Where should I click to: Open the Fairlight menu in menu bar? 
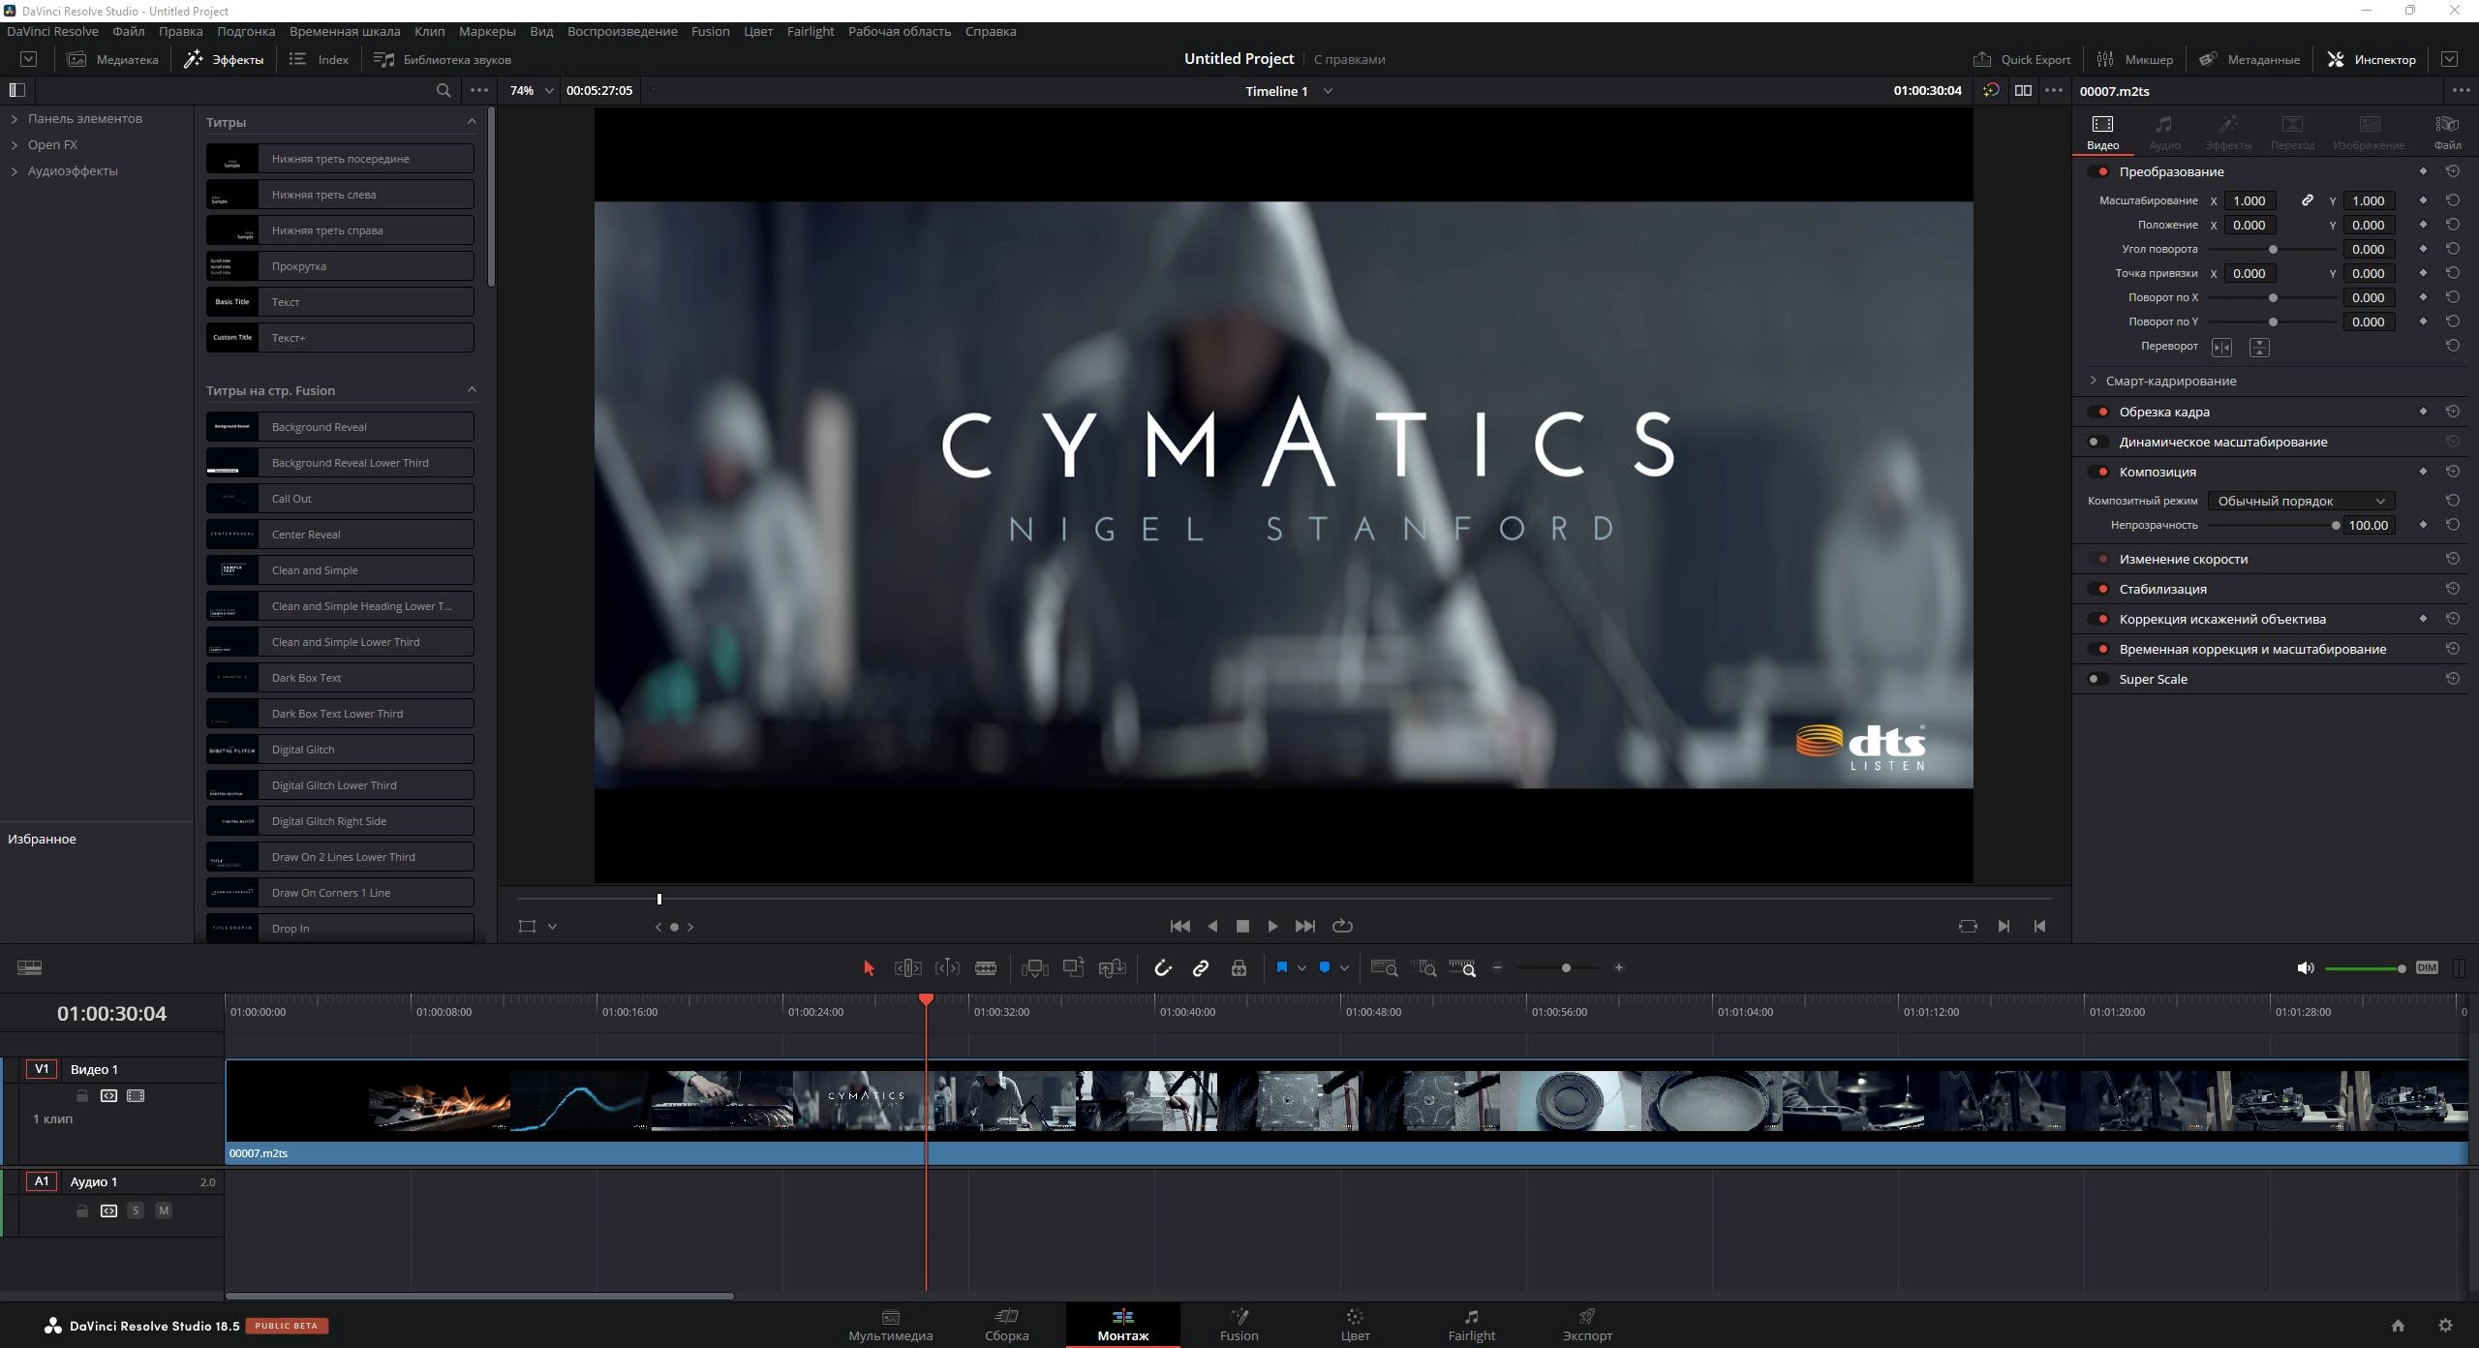coord(810,31)
